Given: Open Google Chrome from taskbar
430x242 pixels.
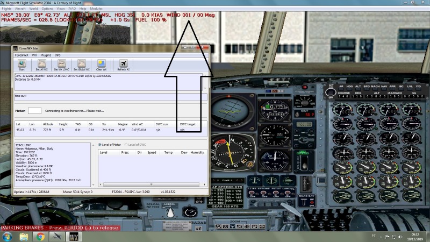Looking at the screenshot, I should click(x=40, y=237).
